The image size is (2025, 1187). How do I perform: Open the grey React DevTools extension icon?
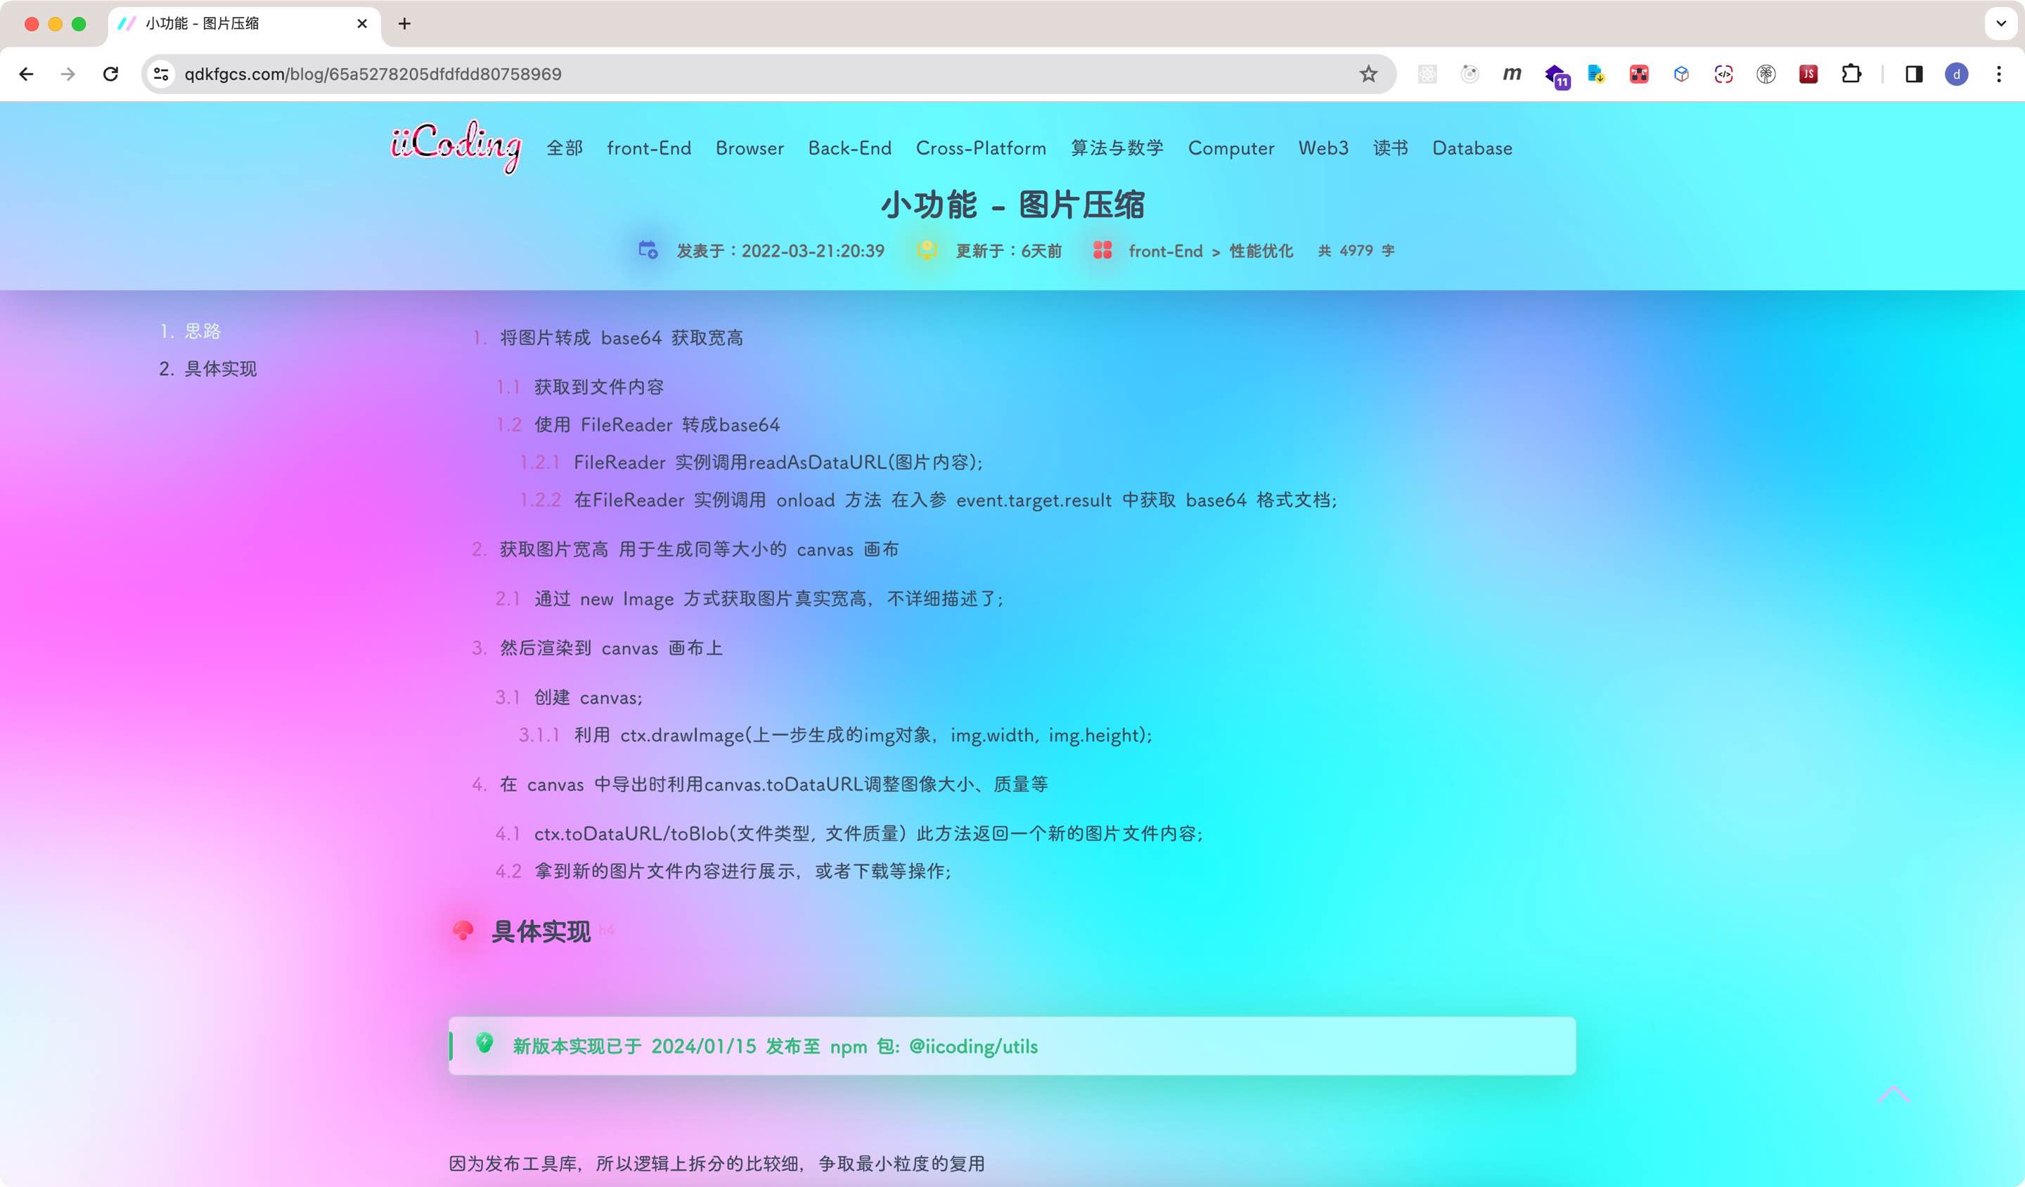click(1427, 74)
